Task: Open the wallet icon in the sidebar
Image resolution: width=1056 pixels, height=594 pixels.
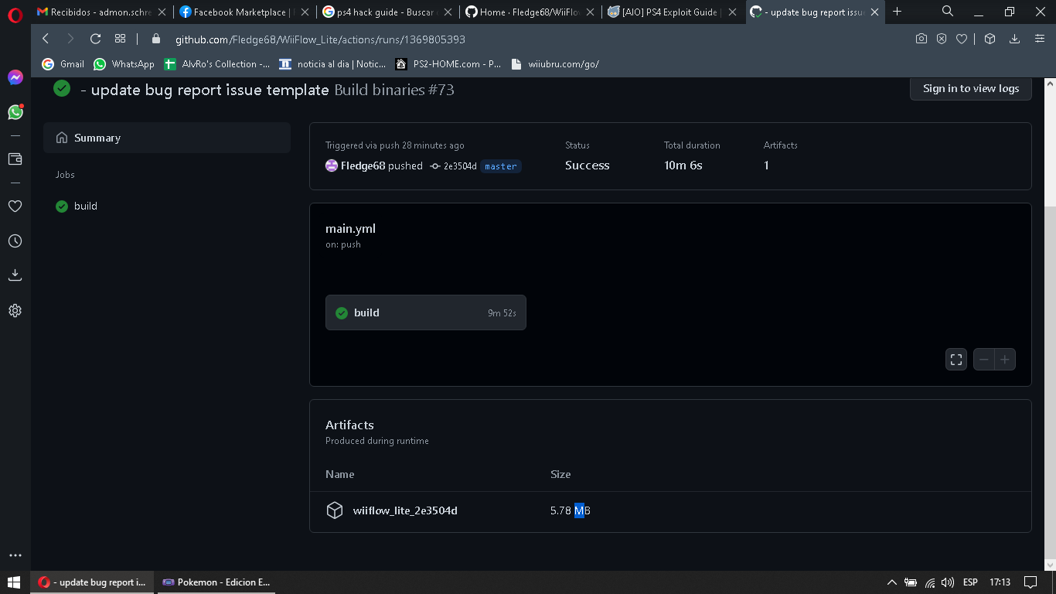Action: tap(15, 159)
